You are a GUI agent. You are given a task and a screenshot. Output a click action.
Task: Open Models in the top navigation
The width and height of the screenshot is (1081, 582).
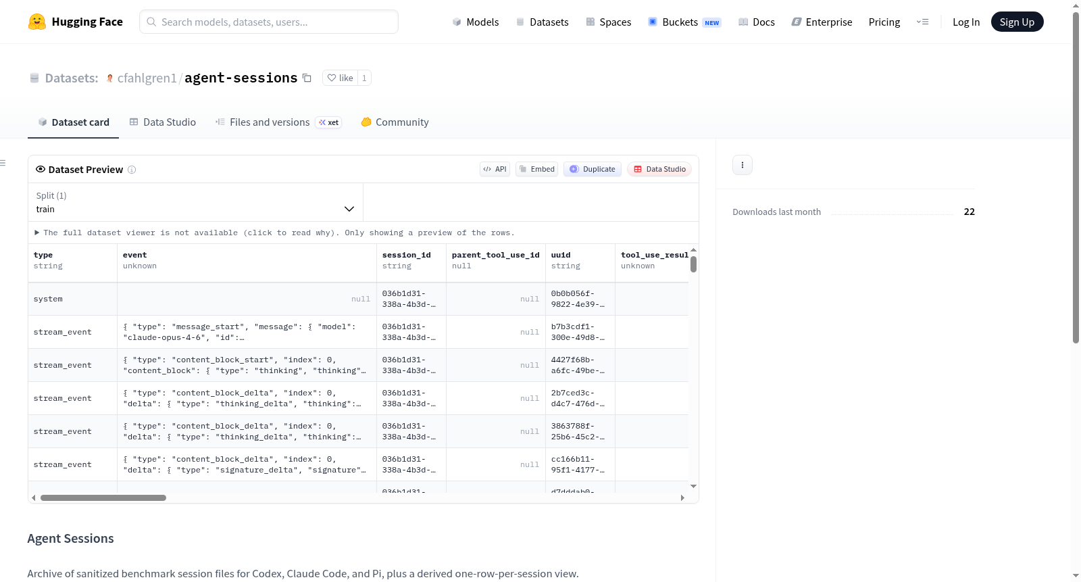pos(476,22)
